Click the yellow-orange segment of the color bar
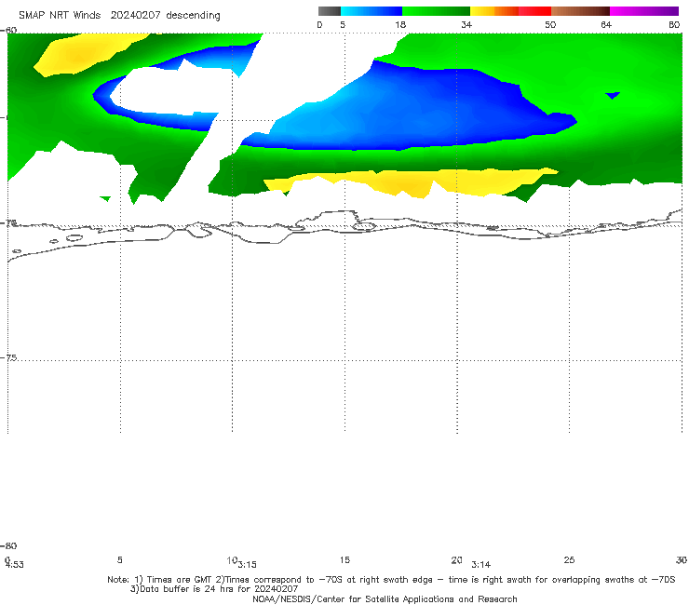Viewport: 689px width, 605px height. pyautogui.click(x=494, y=11)
